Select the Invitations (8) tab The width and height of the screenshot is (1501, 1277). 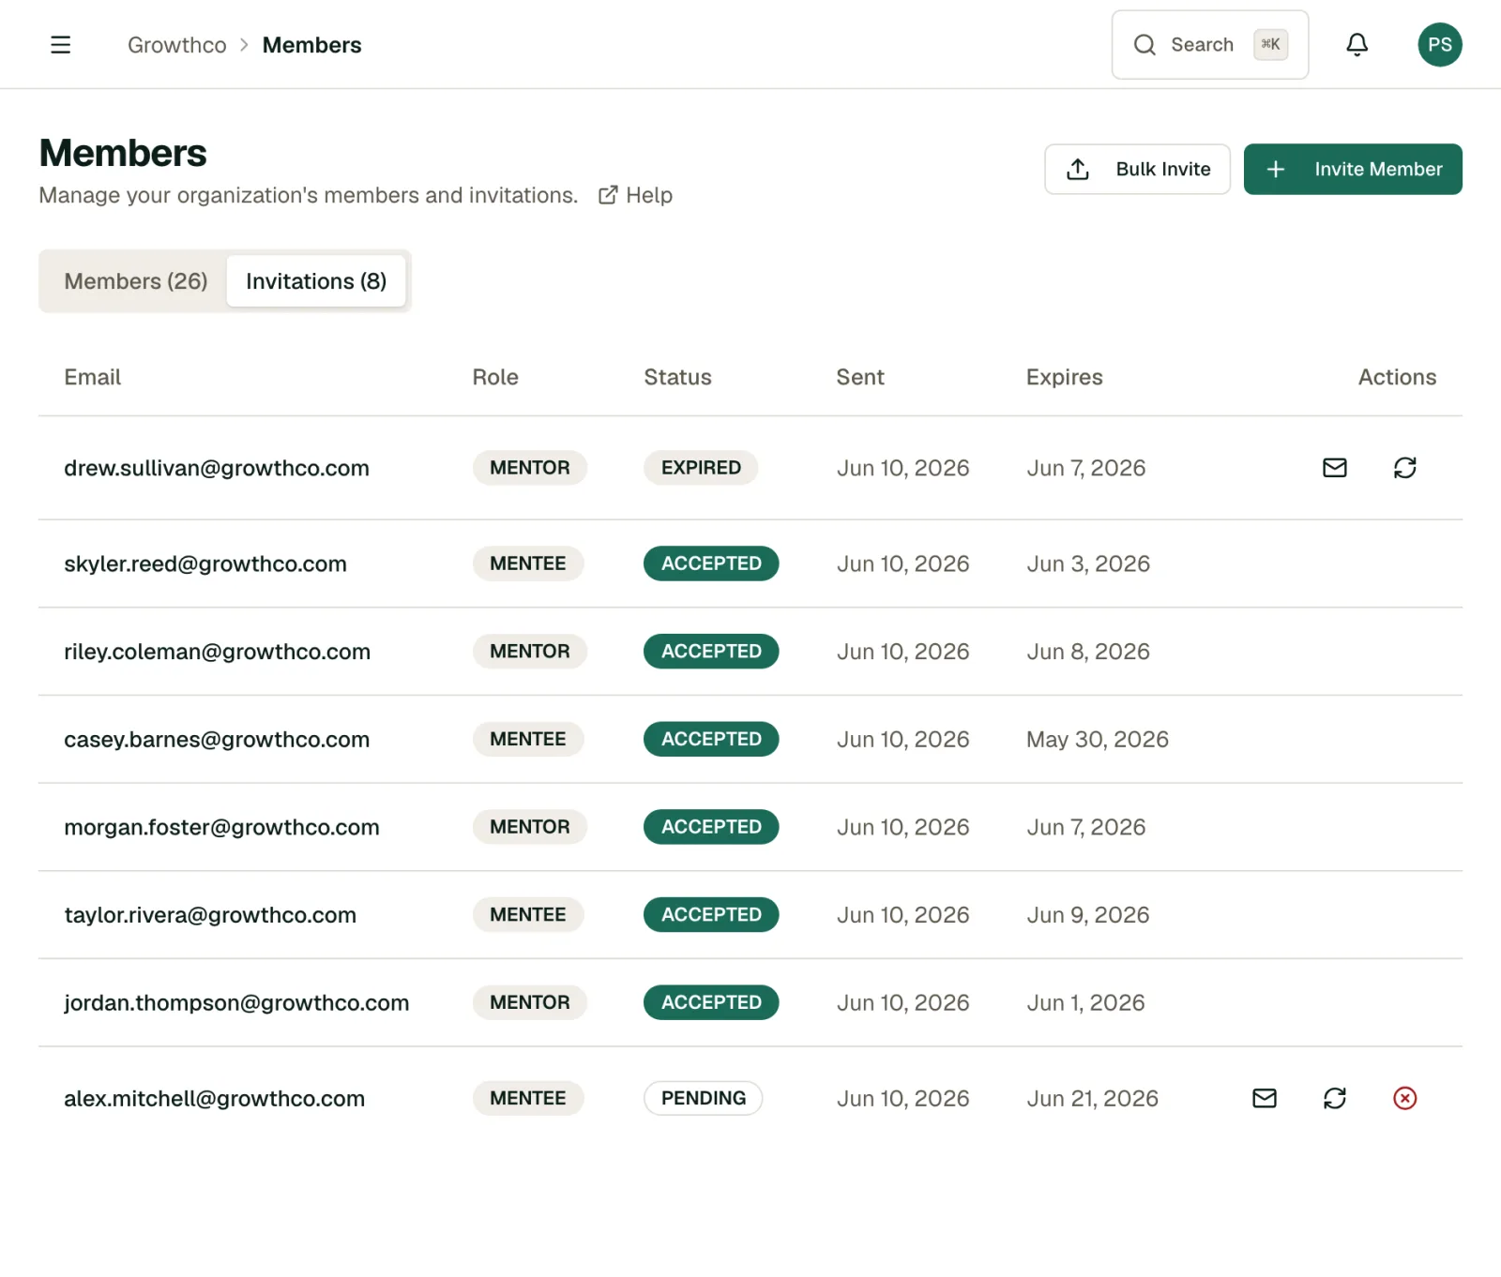pyautogui.click(x=316, y=281)
